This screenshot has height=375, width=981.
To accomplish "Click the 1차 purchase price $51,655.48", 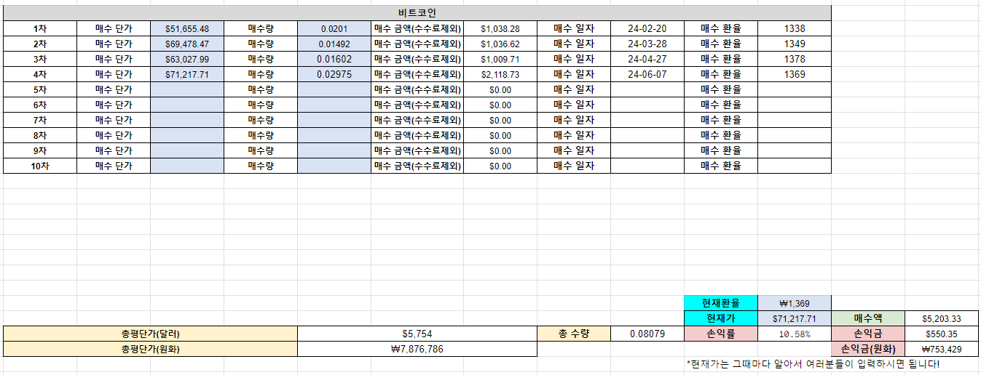I will pos(187,28).
